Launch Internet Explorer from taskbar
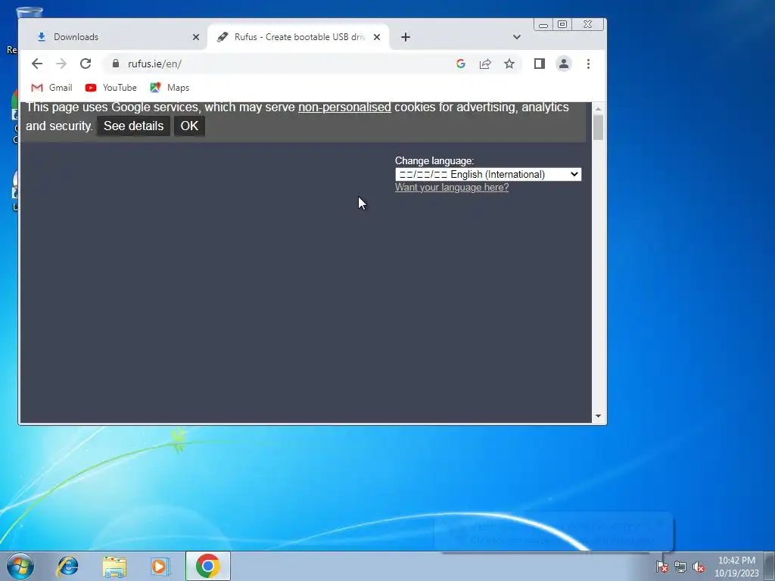The height and width of the screenshot is (581, 775). point(67,566)
